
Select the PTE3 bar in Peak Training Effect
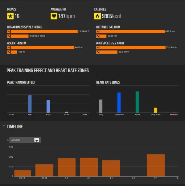48,106
